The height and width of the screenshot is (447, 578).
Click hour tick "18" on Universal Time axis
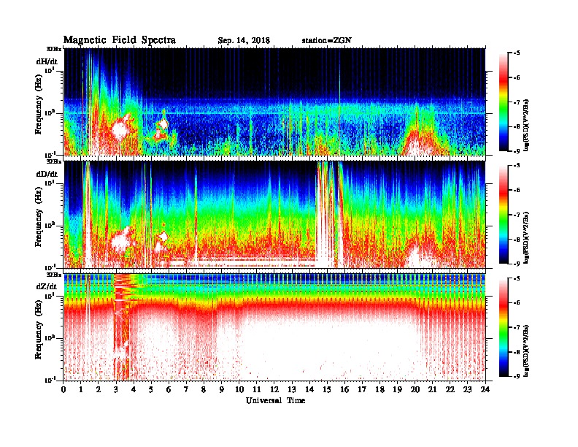coord(379,389)
